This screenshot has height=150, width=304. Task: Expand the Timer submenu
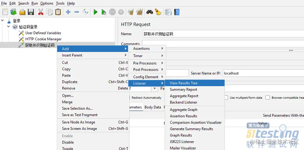coord(147,56)
